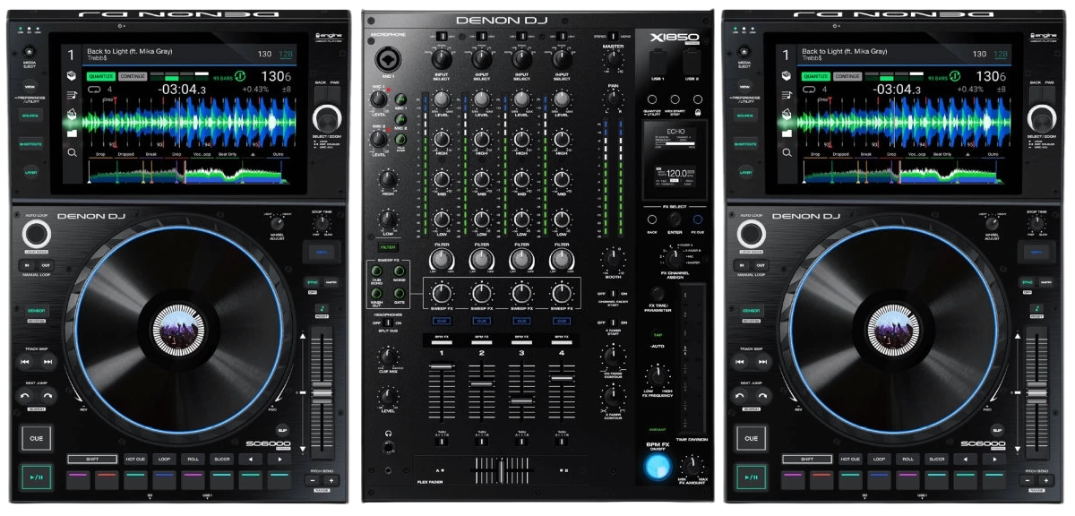Hit the next track skip button on right deck
Viewport: 1075px width, 516px height.
[762, 362]
